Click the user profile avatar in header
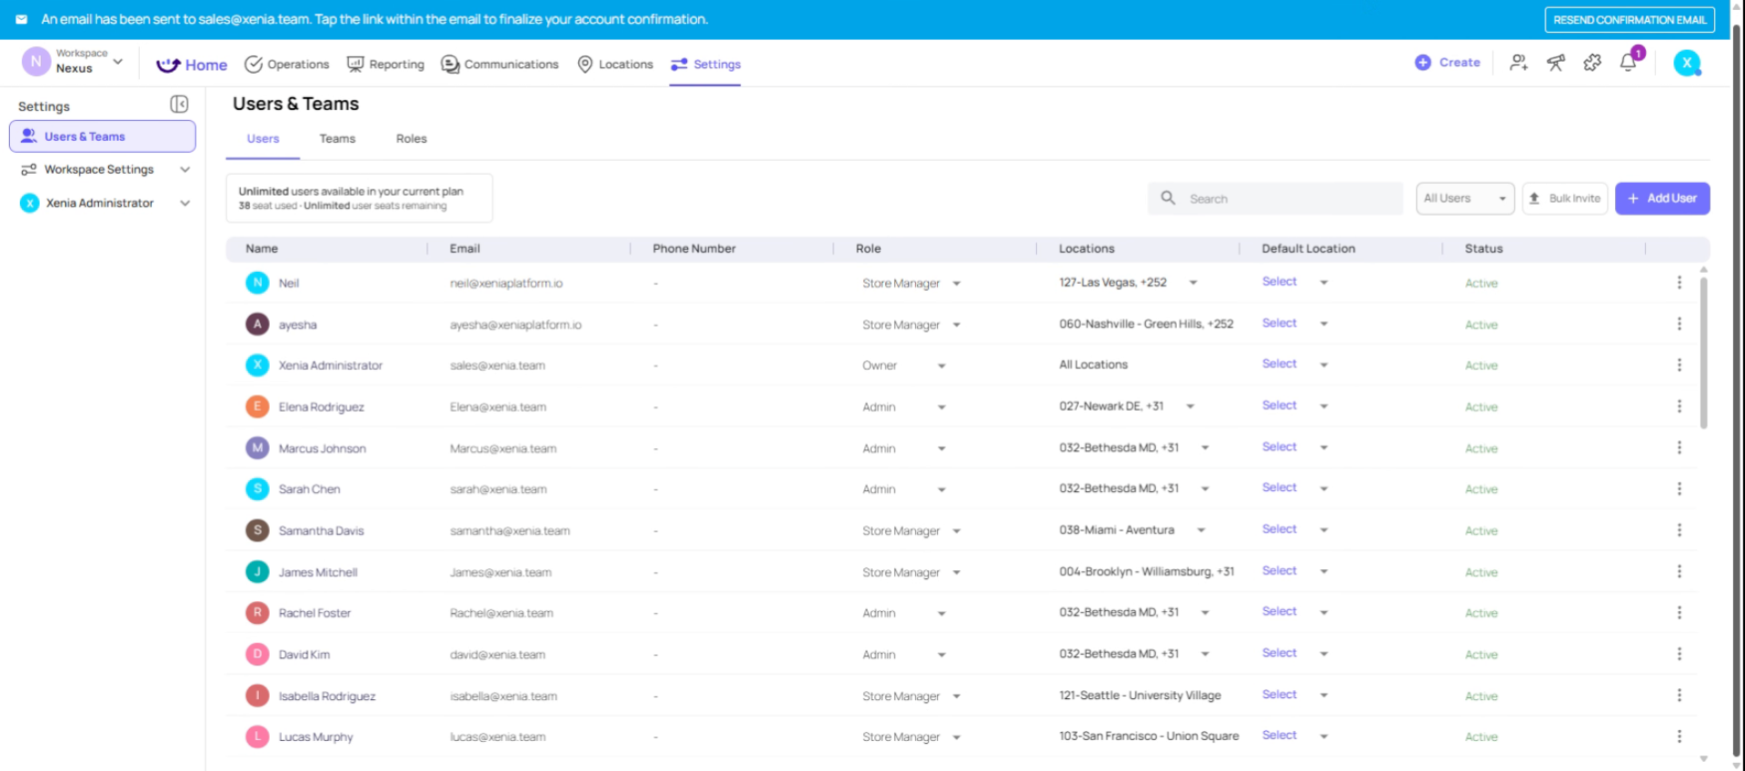 click(x=1687, y=63)
